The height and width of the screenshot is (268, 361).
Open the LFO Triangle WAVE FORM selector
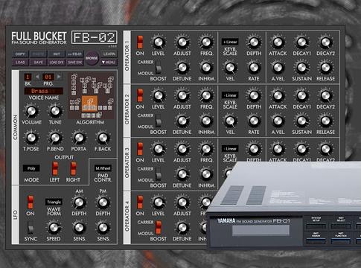click(54, 202)
